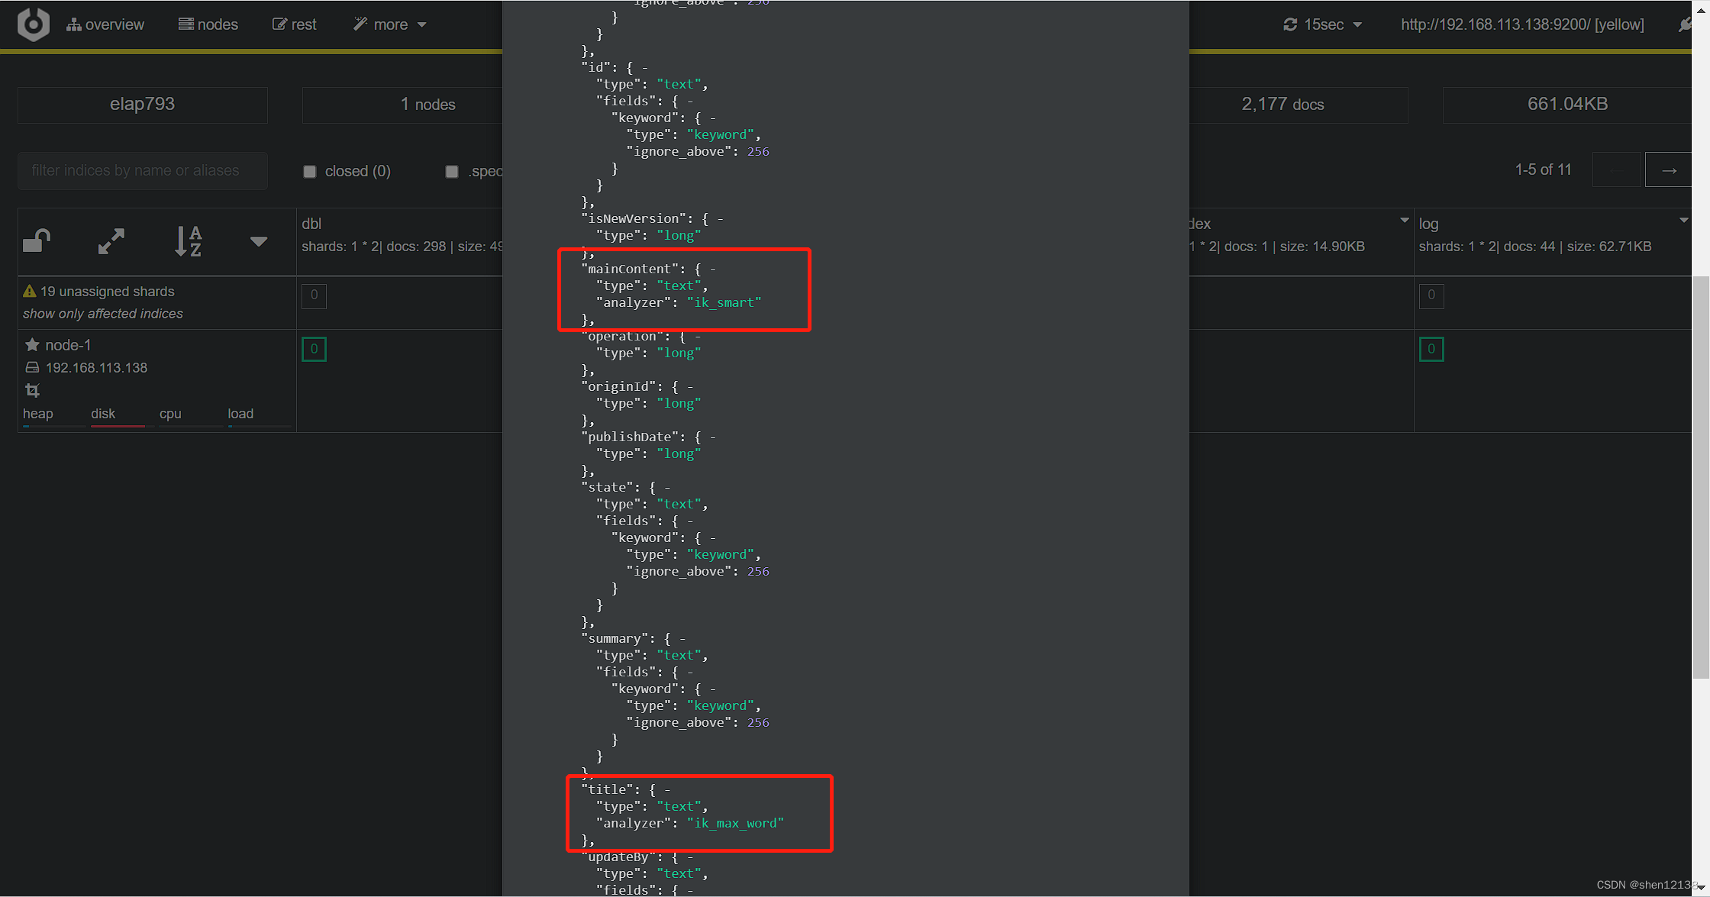Click the open padlock icon above indices list
This screenshot has height=897, width=1710.
[37, 240]
